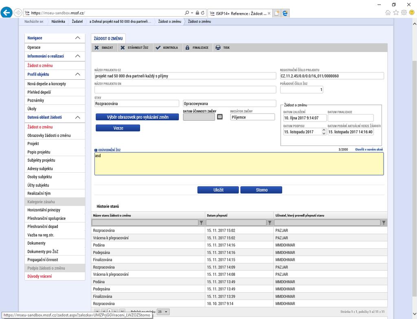This screenshot has height=319, width=417.
Task: Click the Odůvodnění ŽoZ info icon
Action: [x=96, y=150]
